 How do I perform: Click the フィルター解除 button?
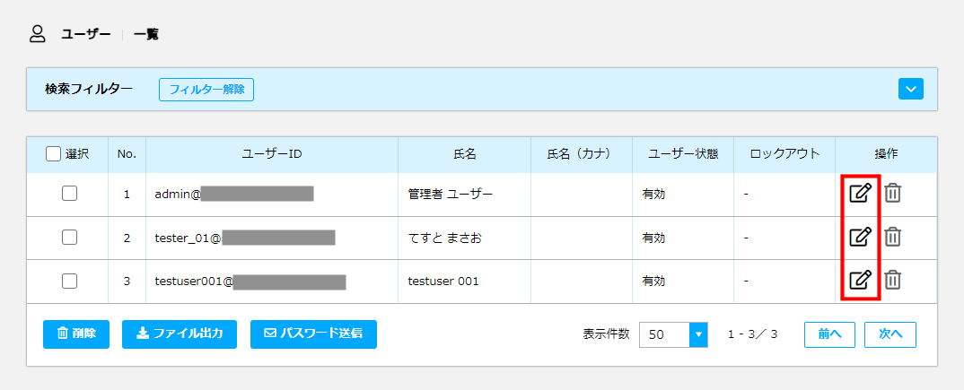tap(206, 89)
